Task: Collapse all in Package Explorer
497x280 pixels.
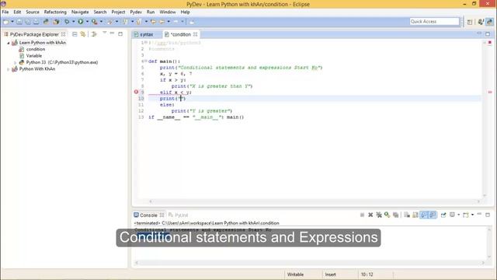Action: tap(75, 34)
